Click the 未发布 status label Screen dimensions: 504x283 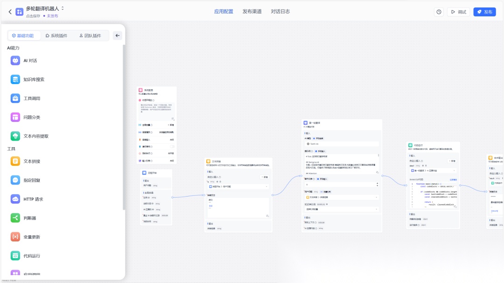(52, 16)
